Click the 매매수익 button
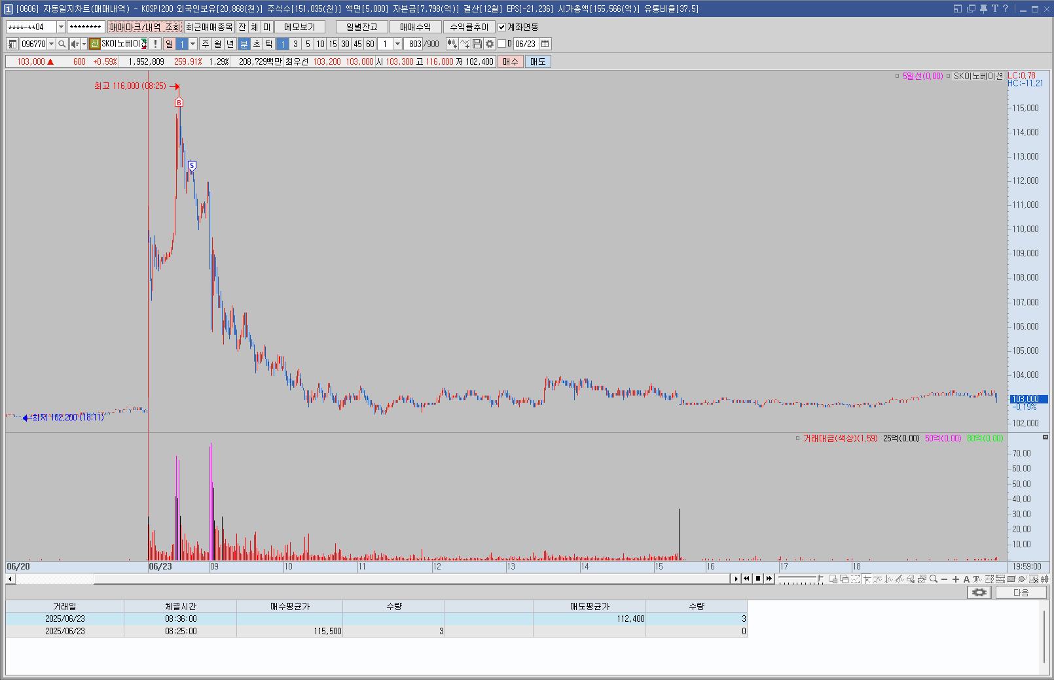The width and height of the screenshot is (1054, 680). click(x=416, y=27)
